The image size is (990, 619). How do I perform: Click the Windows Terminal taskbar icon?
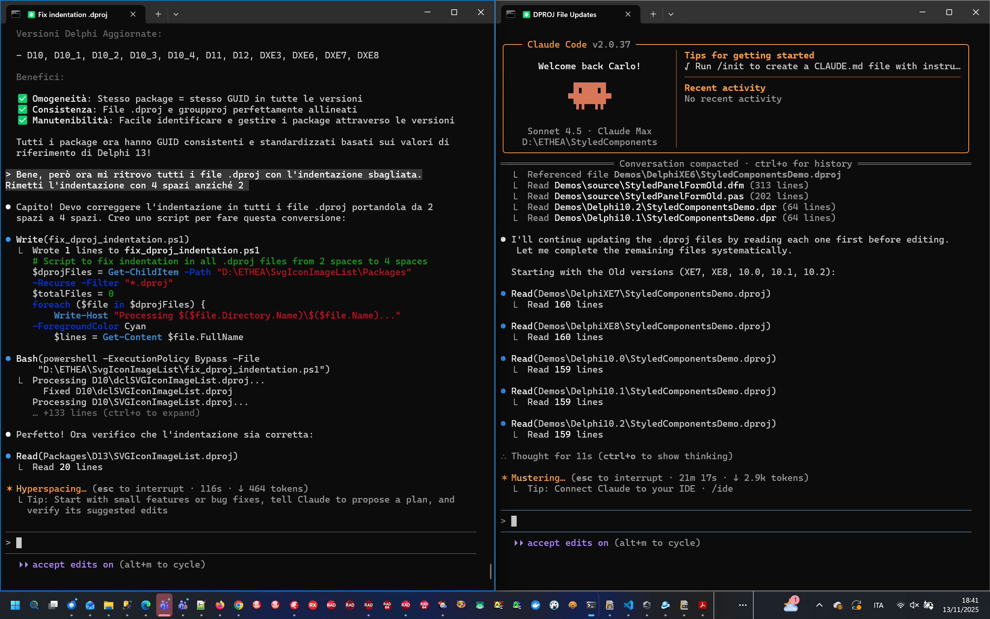591,605
